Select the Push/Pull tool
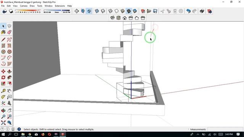The image size is (244, 137). pyautogui.click(x=9, y=71)
